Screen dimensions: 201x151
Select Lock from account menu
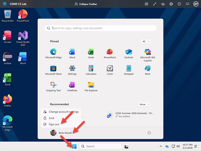(x=61, y=118)
